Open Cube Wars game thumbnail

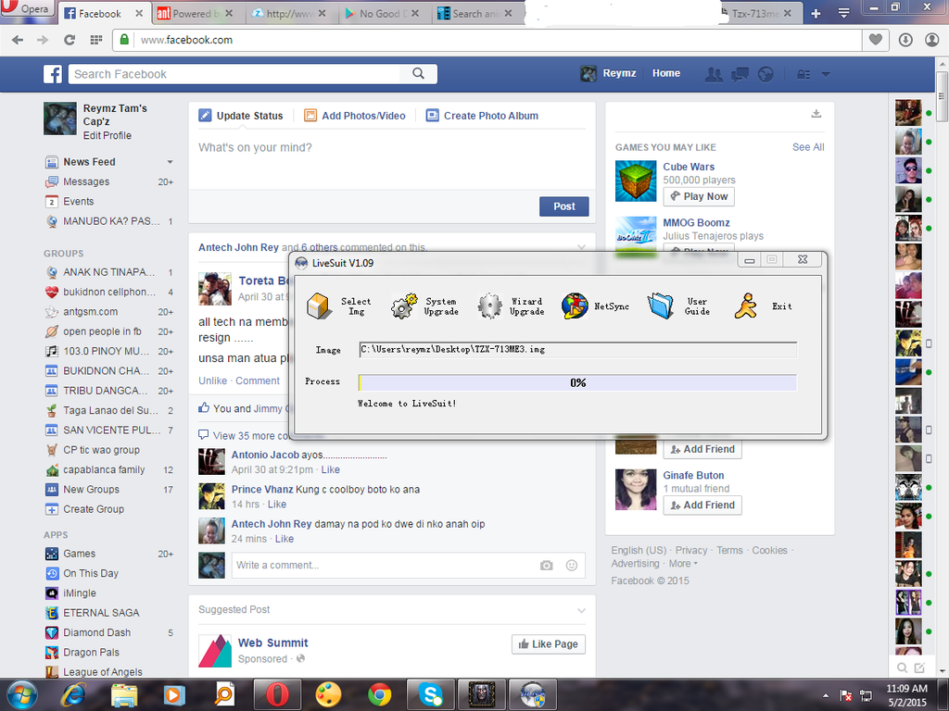(x=636, y=181)
